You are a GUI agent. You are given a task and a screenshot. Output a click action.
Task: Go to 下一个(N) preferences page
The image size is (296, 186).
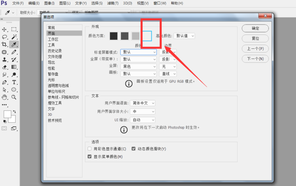coord(255,59)
